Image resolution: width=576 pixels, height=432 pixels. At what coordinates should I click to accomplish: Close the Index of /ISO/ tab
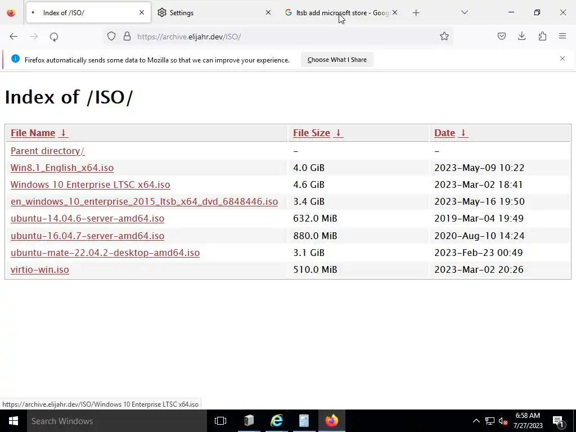[142, 13]
